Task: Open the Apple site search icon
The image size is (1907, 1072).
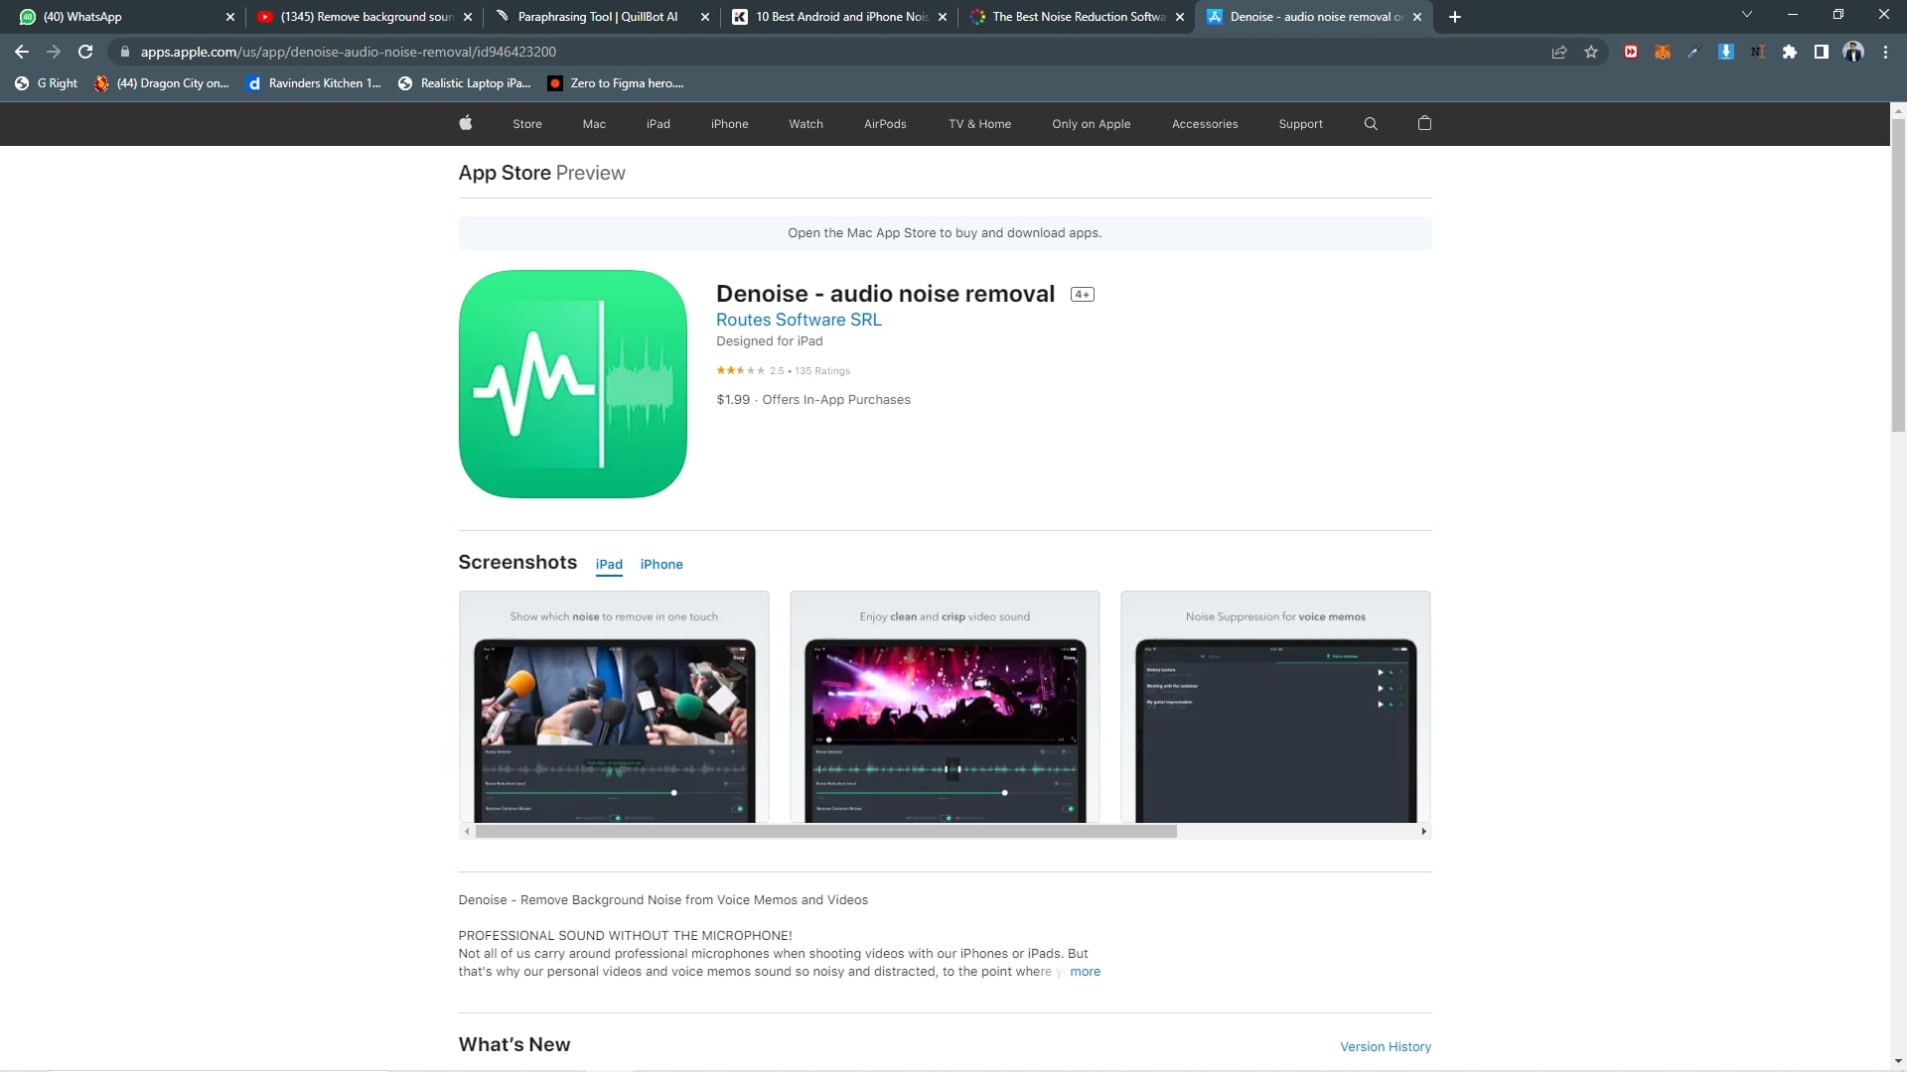Action: click(1371, 123)
